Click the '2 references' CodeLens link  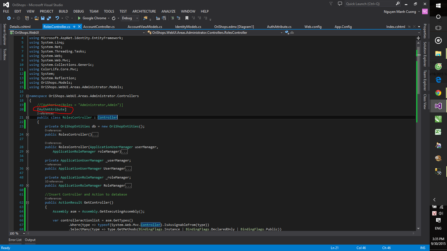tap(45, 114)
